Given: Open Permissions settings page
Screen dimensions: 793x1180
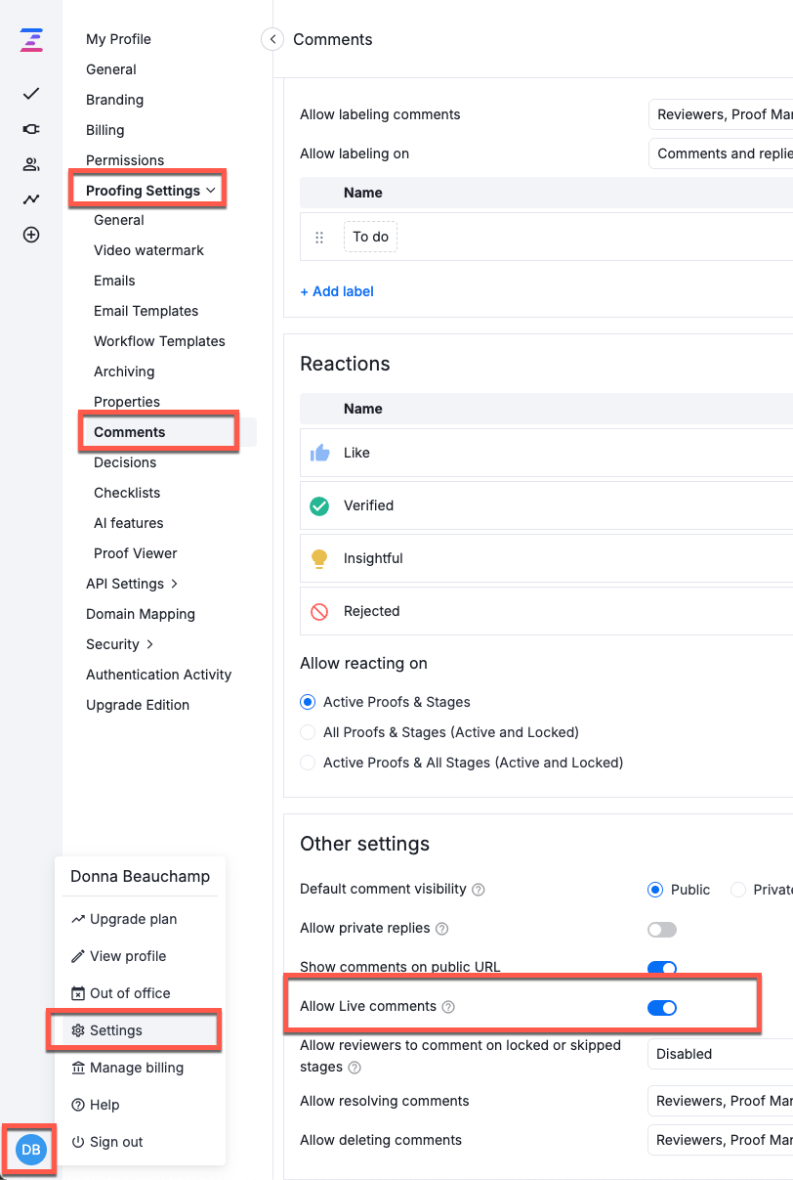Looking at the screenshot, I should pyautogui.click(x=125, y=160).
